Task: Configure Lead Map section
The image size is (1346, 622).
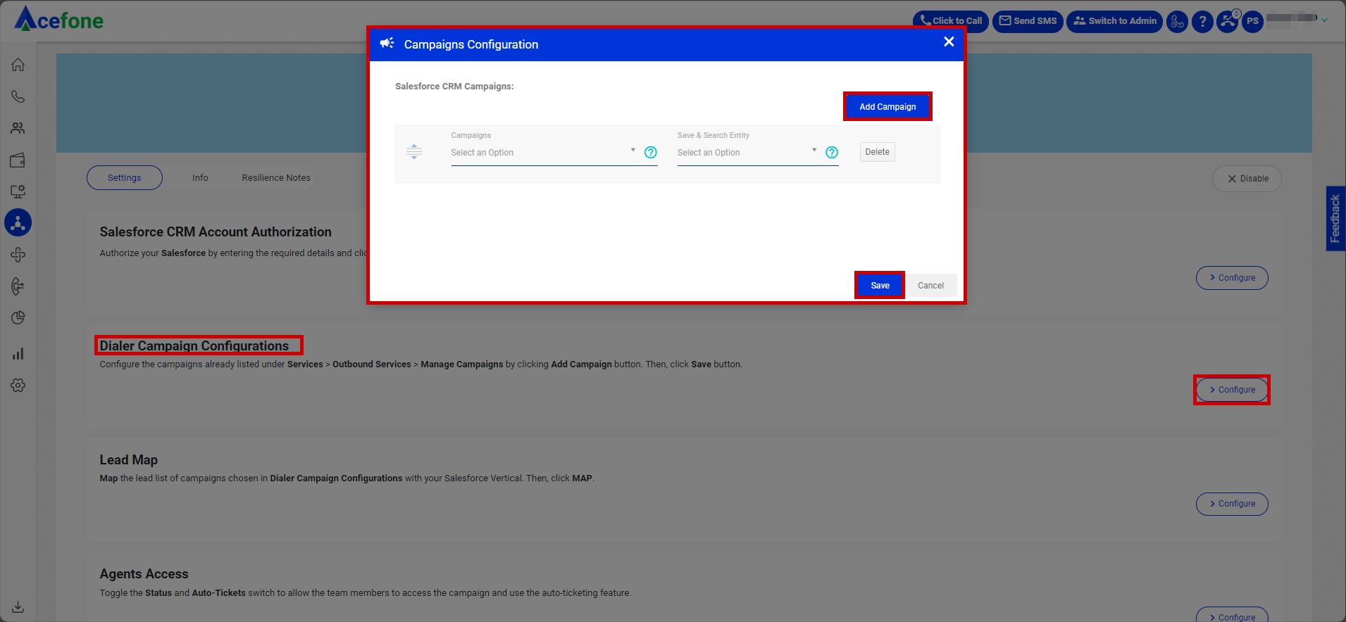Action: tap(1232, 504)
